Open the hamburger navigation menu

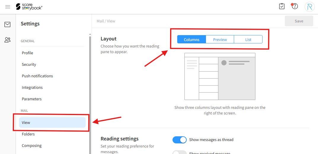(8, 7)
